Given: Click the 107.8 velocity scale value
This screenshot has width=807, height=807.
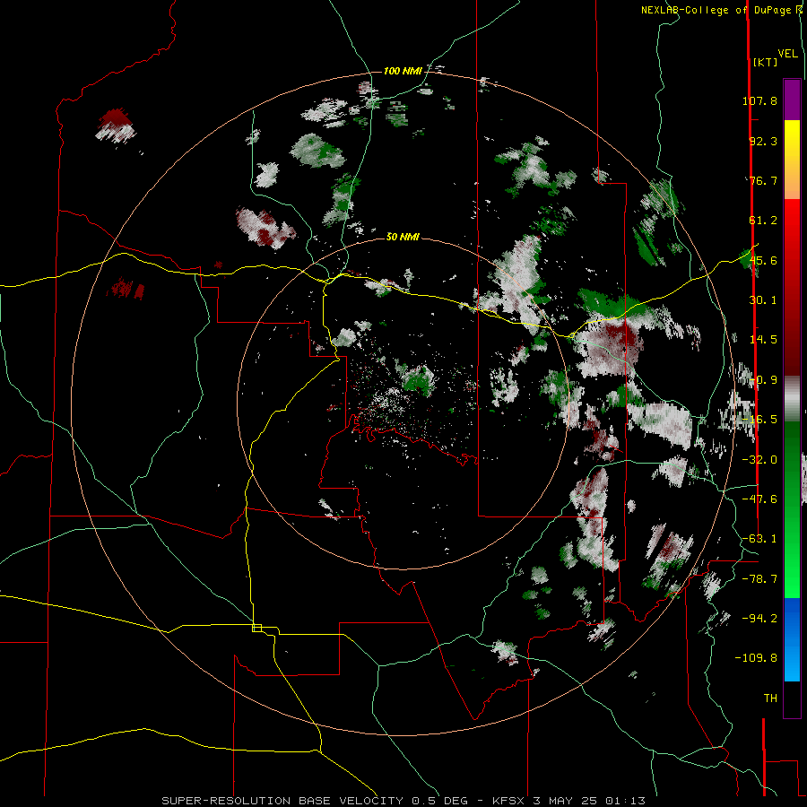Looking at the screenshot, I should pyautogui.click(x=759, y=100).
